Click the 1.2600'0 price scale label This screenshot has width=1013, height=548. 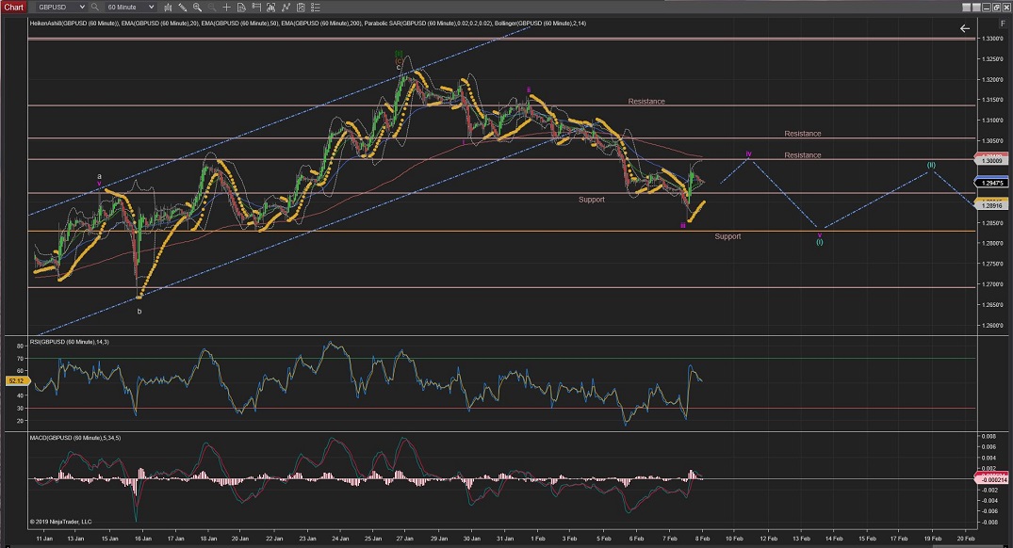coord(991,325)
